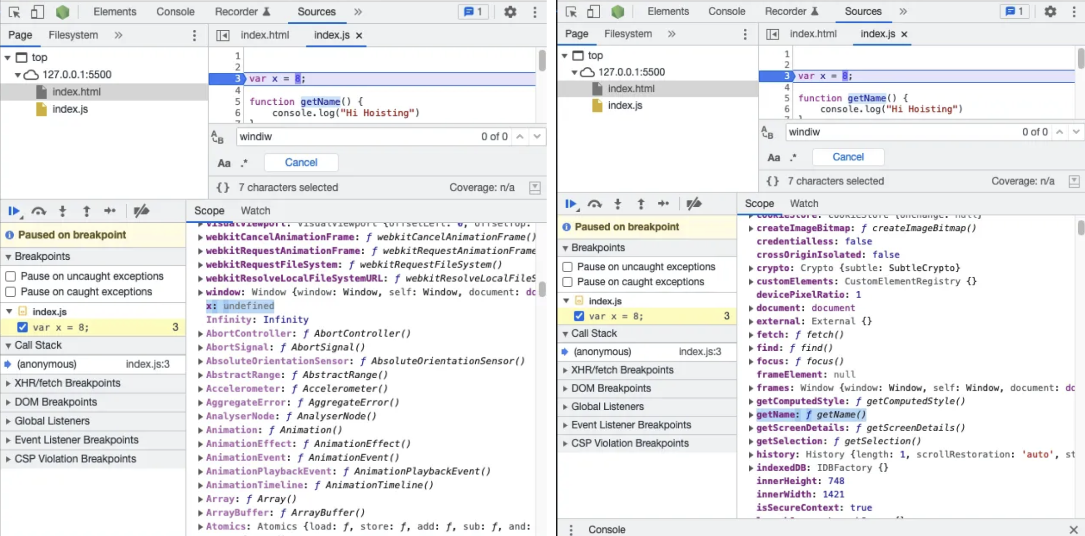Deactivate breakpoints in right debugger toolbar

pyautogui.click(x=694, y=204)
